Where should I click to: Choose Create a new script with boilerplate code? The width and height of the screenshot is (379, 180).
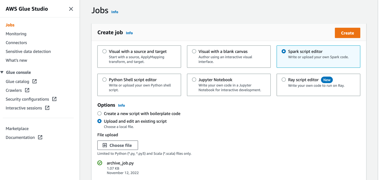[x=100, y=113]
